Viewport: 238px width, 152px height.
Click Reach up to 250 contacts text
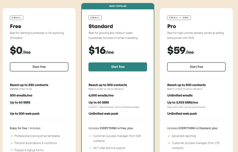pyautogui.click(x=29, y=85)
